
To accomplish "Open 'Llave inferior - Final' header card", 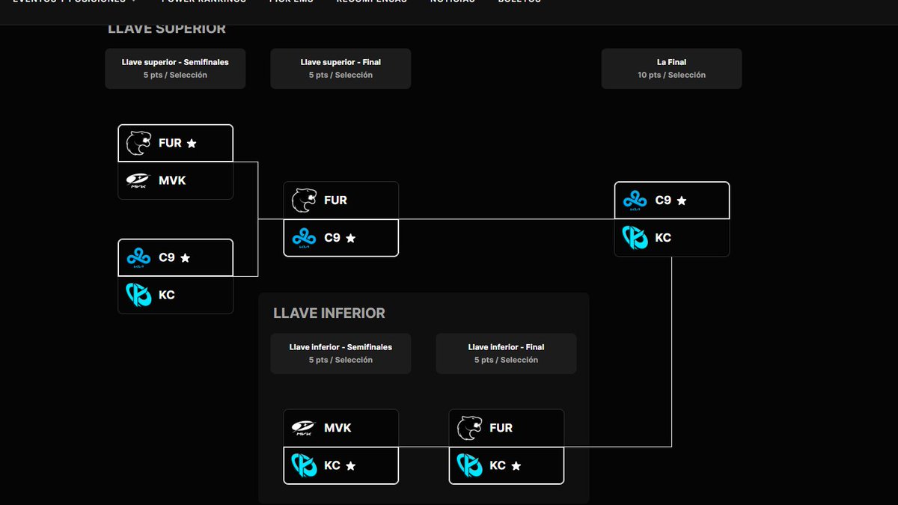I will click(x=506, y=353).
